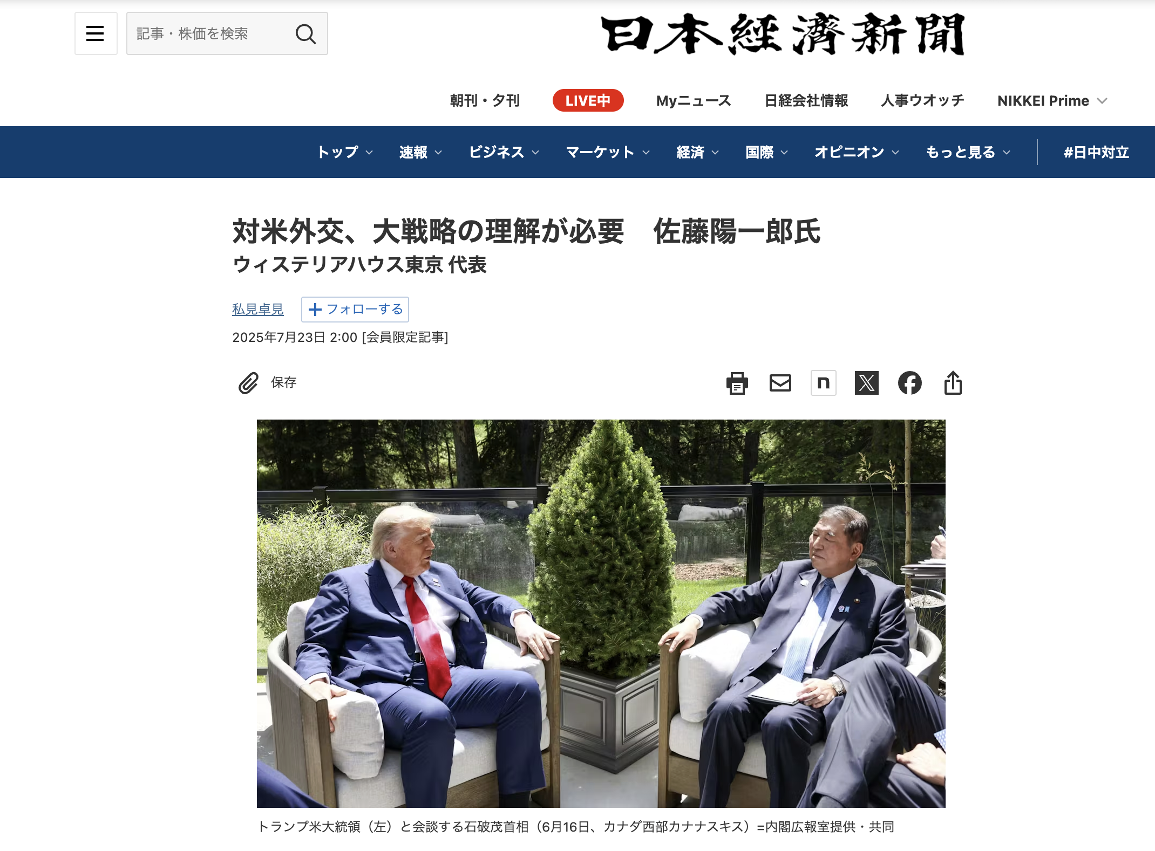
Task: Click the search magnifier icon
Action: point(305,34)
